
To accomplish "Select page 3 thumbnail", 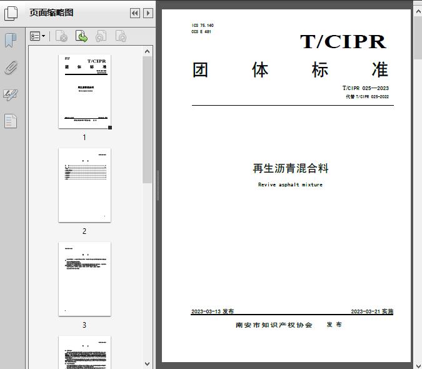I will coord(85,279).
